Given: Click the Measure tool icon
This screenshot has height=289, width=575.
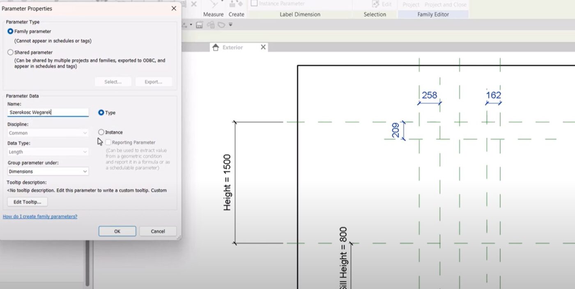Looking at the screenshot, I should coord(214,4).
